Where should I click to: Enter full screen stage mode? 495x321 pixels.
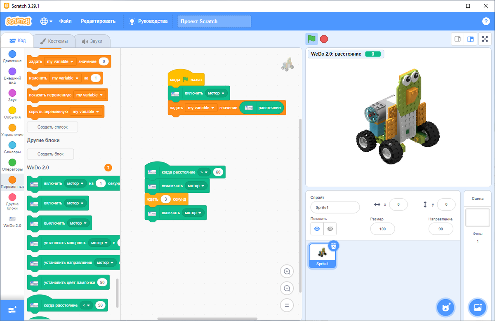click(485, 39)
